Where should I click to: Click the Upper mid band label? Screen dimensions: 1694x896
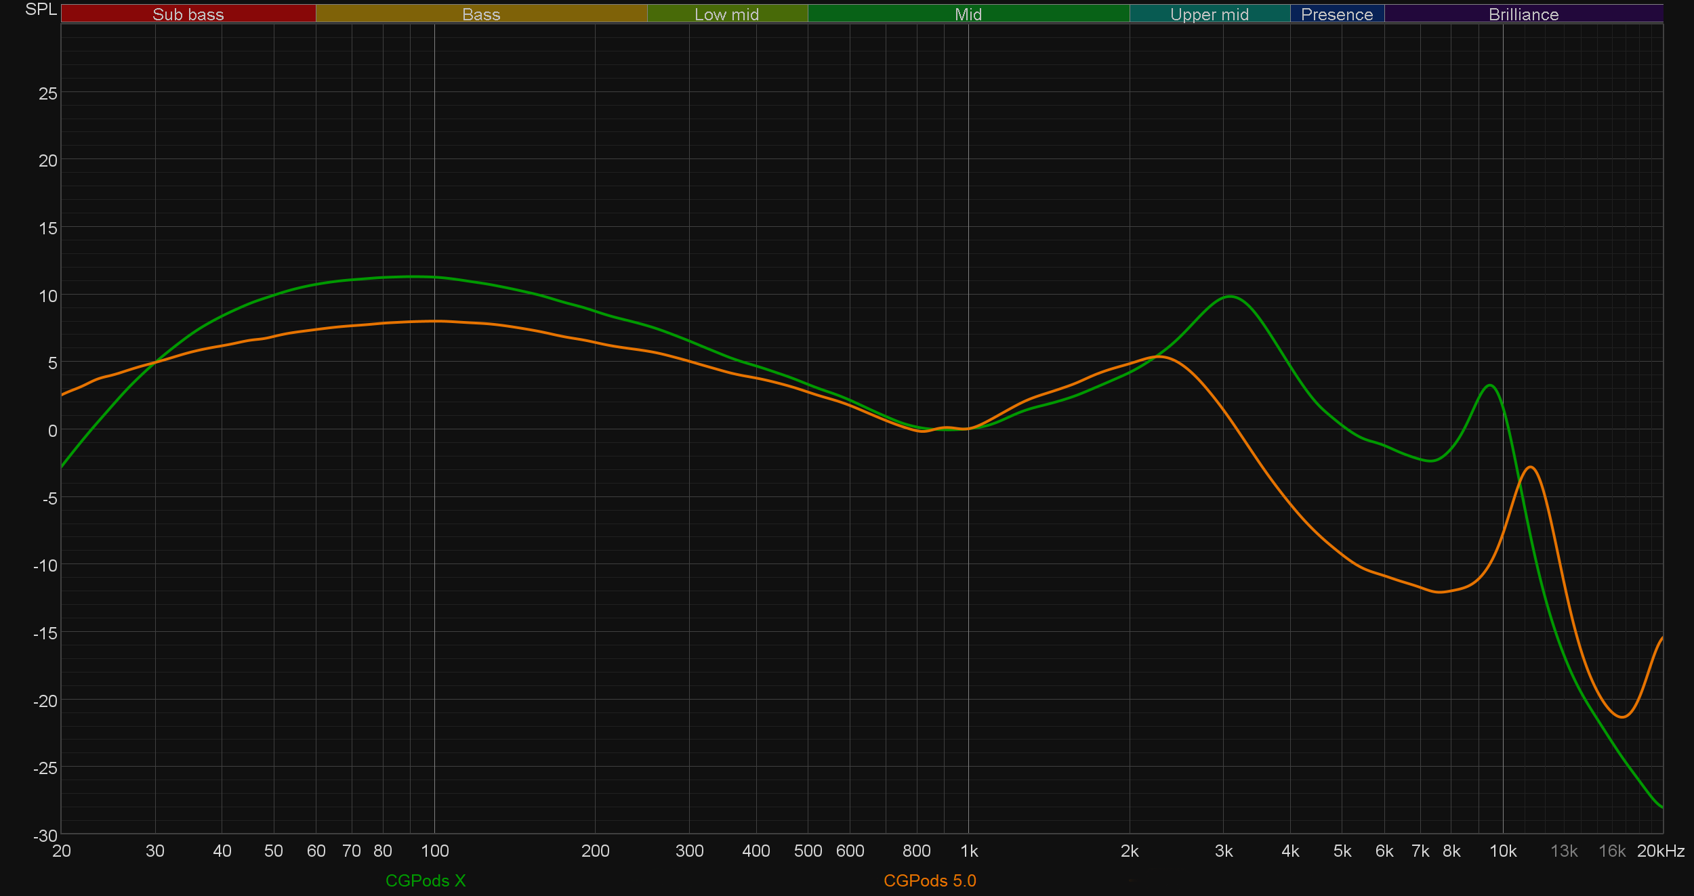pos(1209,14)
